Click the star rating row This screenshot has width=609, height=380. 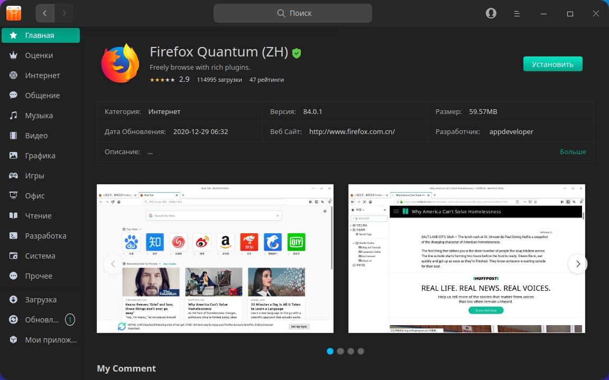tap(162, 80)
